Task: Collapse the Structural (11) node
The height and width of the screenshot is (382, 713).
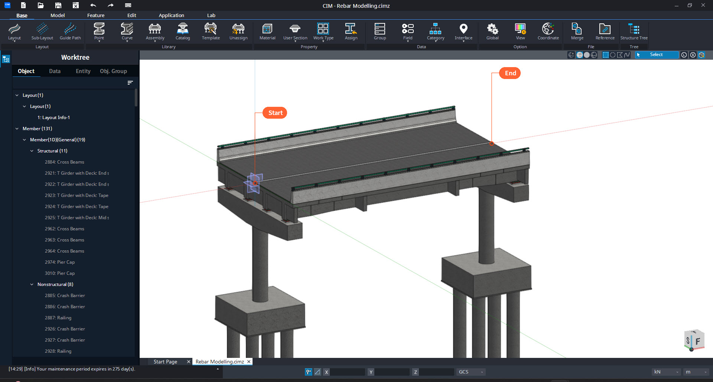Action: pyautogui.click(x=32, y=151)
